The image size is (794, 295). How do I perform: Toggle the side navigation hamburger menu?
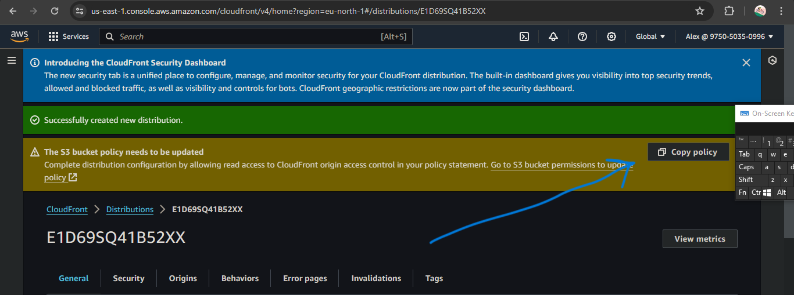(x=12, y=60)
